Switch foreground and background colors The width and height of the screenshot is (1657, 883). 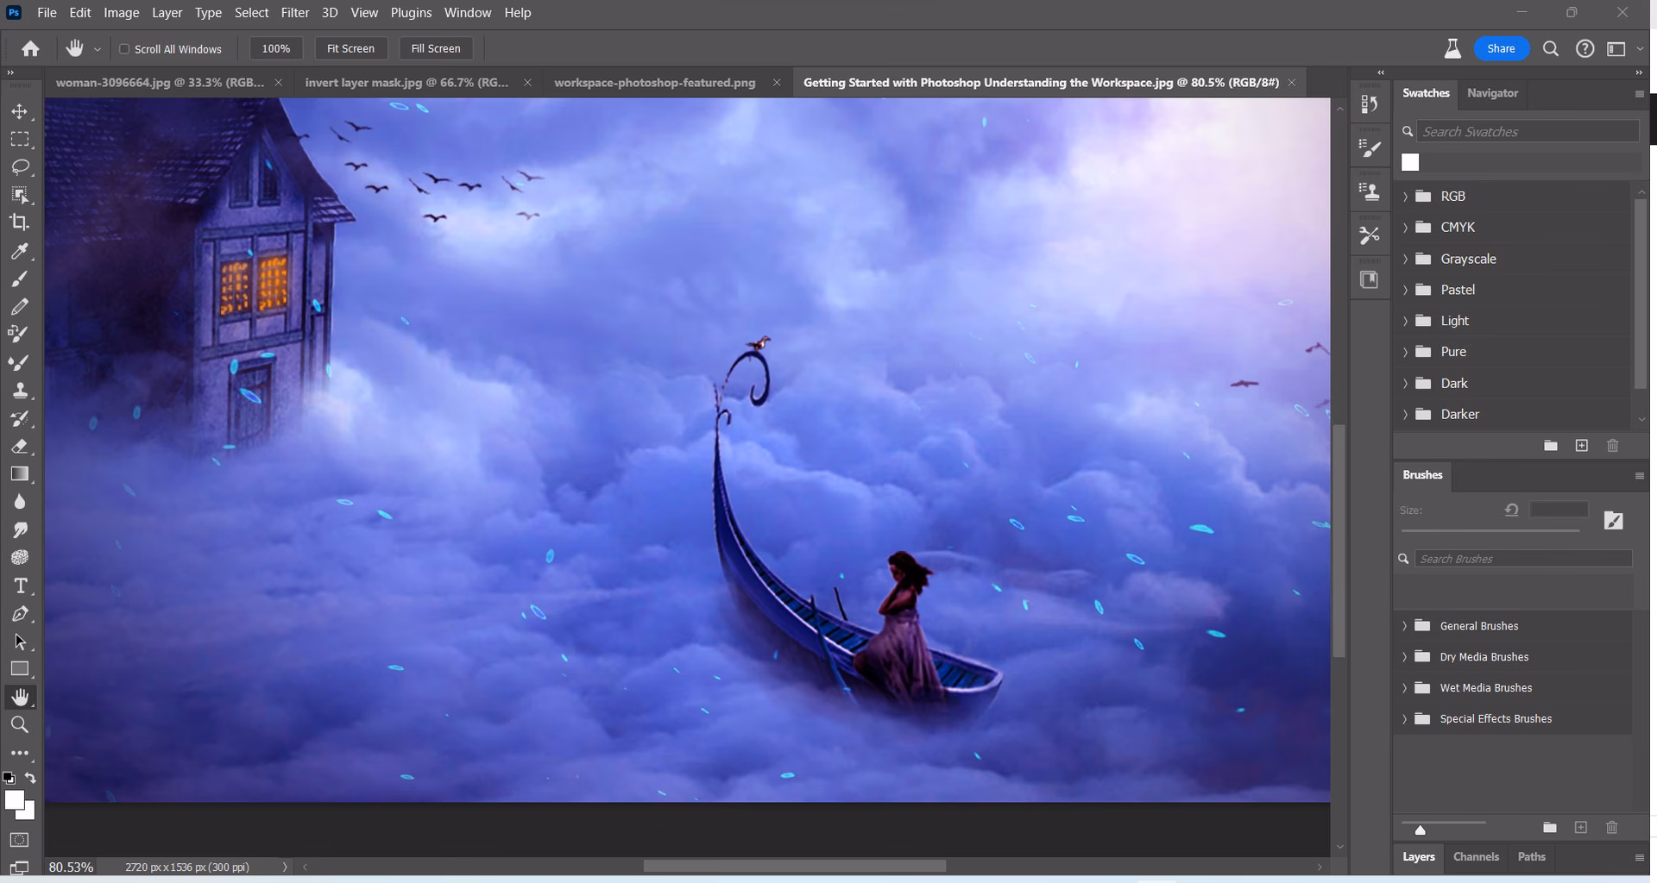pos(30,778)
